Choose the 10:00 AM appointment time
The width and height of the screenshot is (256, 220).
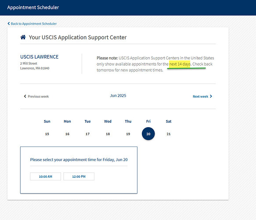45,176
